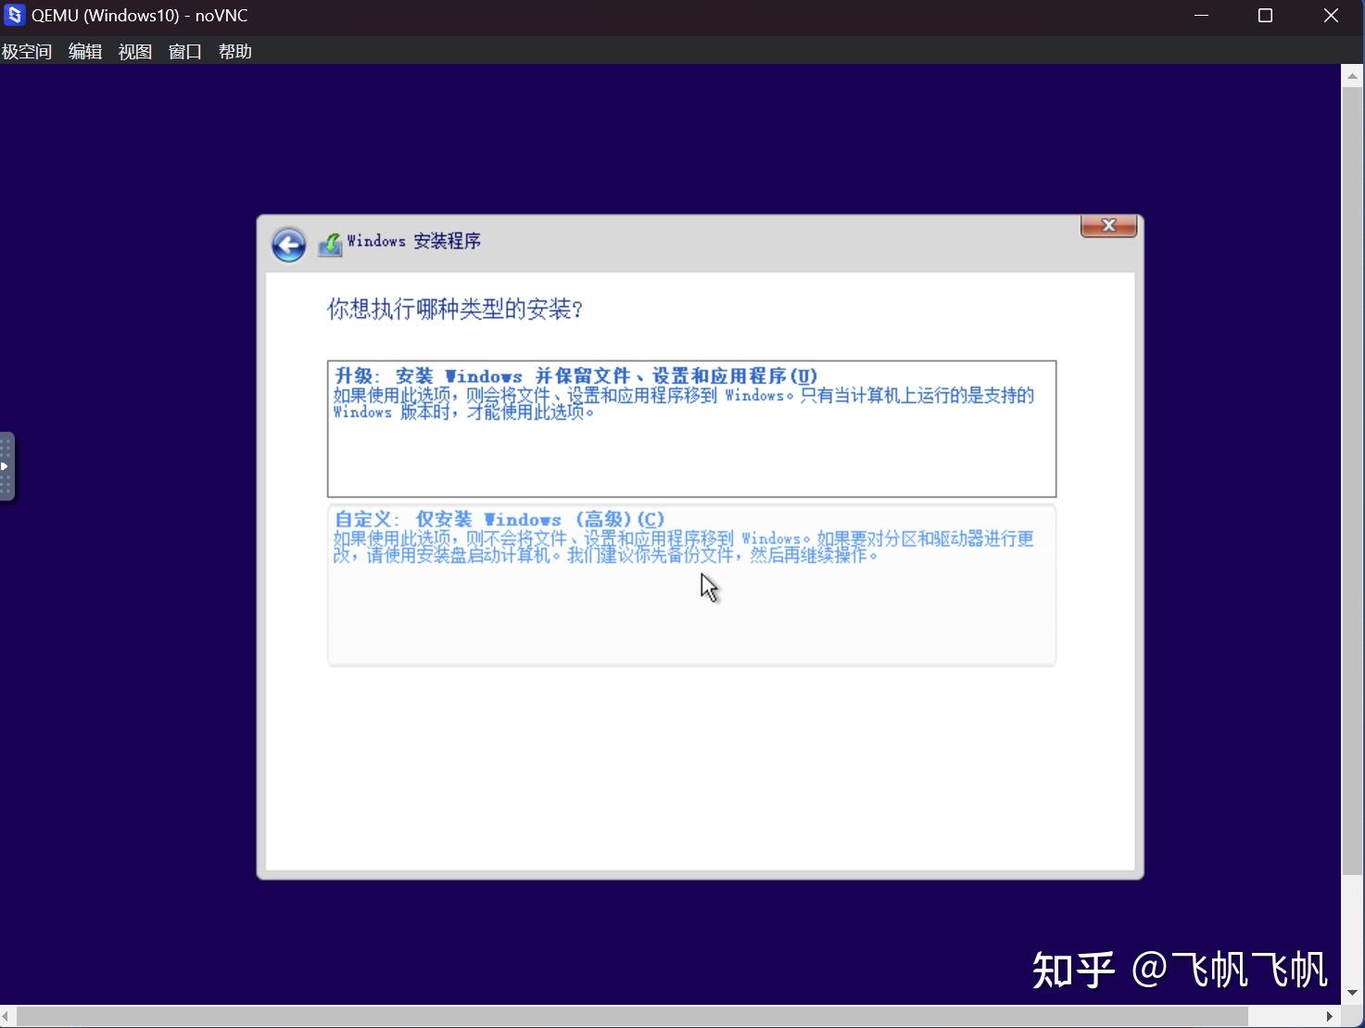Expand the 帮助 menu

click(x=234, y=51)
